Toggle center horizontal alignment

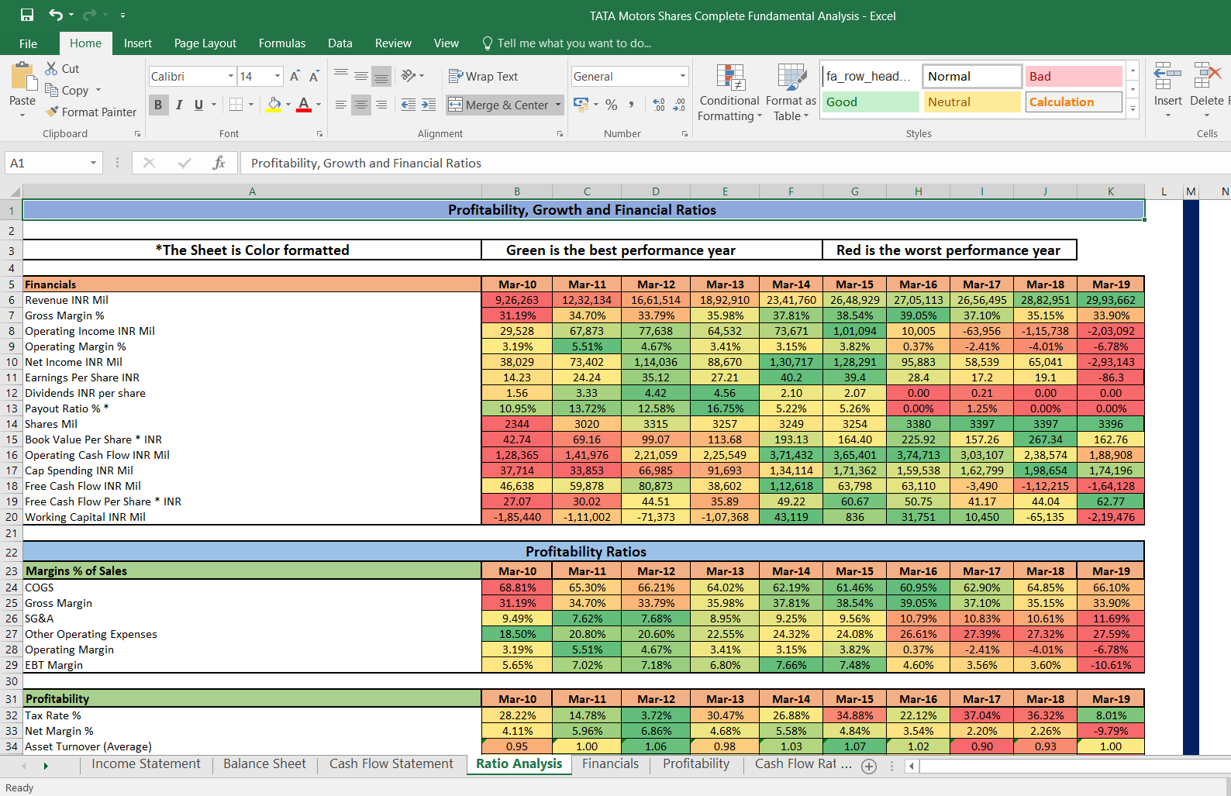pos(361,105)
